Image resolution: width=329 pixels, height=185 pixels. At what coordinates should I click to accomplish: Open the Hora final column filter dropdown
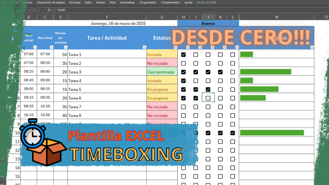click(51, 47)
